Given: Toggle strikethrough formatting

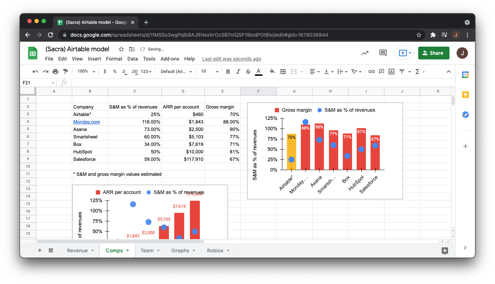Looking at the screenshot, I should pyautogui.click(x=248, y=72).
